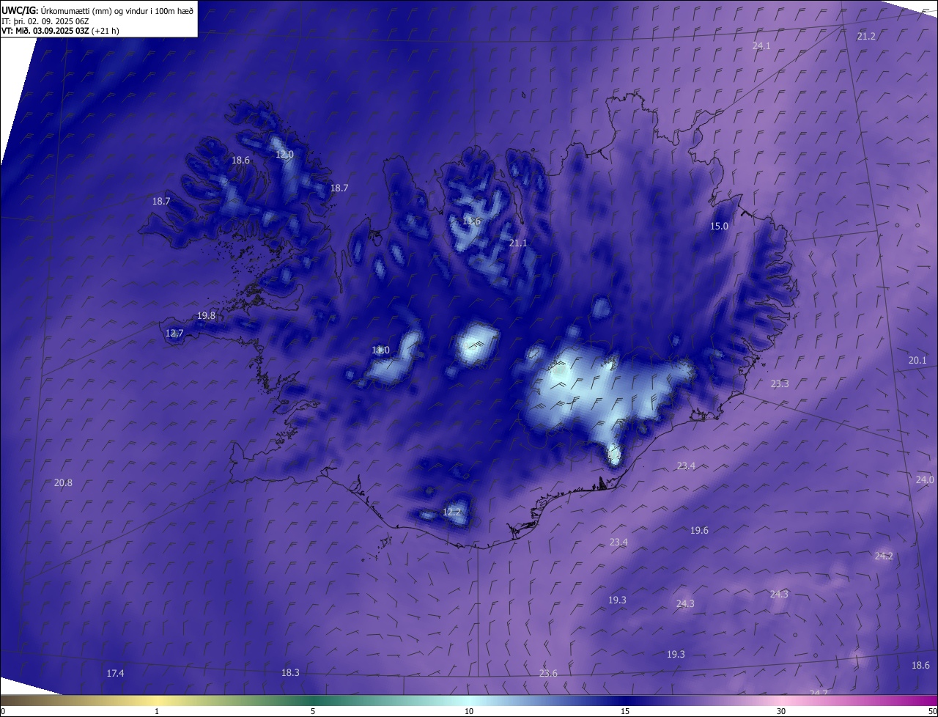
Task: Select the 24.1 value label
Action: 761,45
